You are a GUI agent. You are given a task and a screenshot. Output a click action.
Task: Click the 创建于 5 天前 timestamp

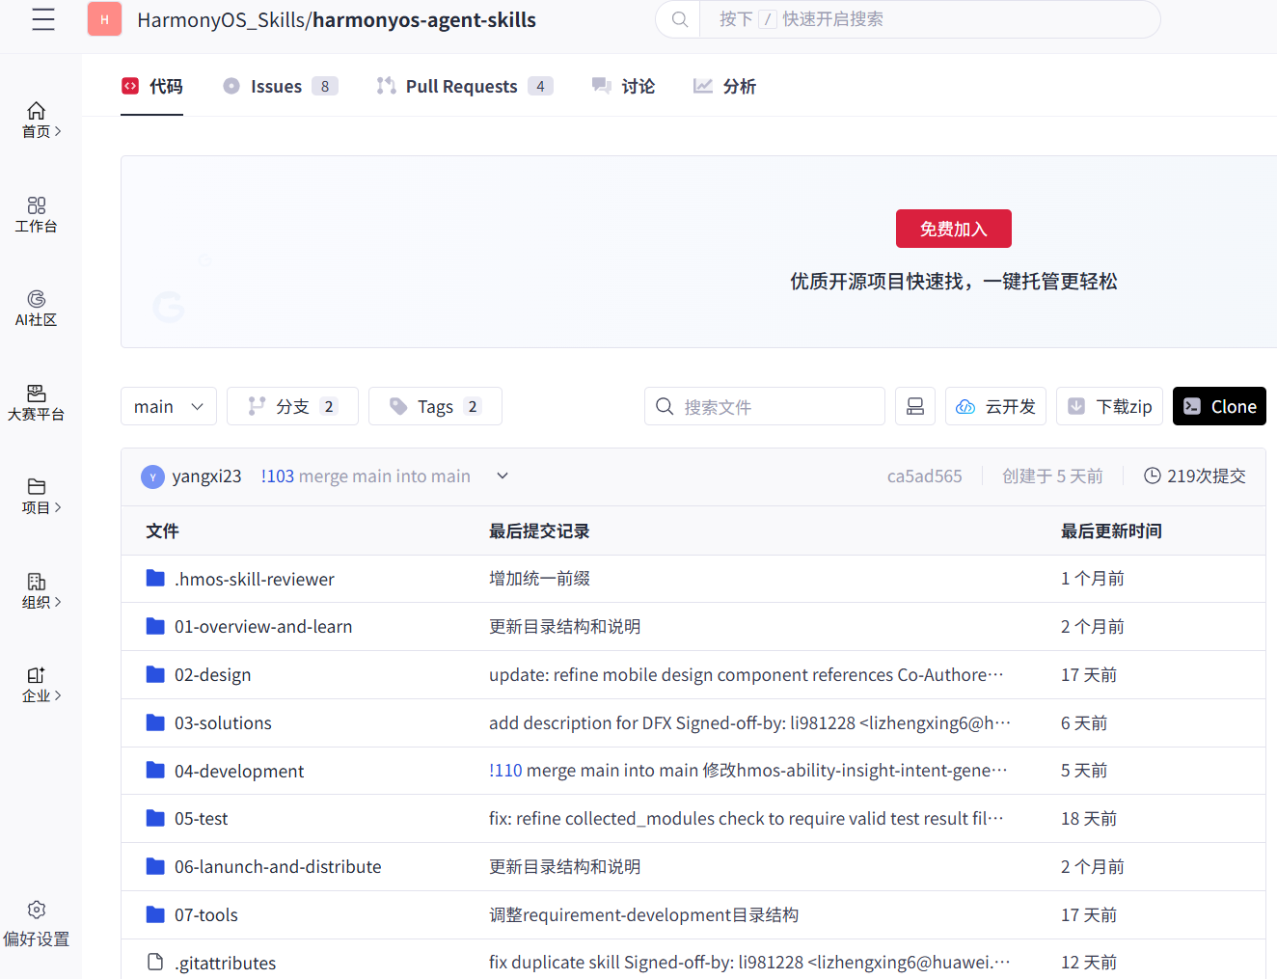click(1052, 476)
